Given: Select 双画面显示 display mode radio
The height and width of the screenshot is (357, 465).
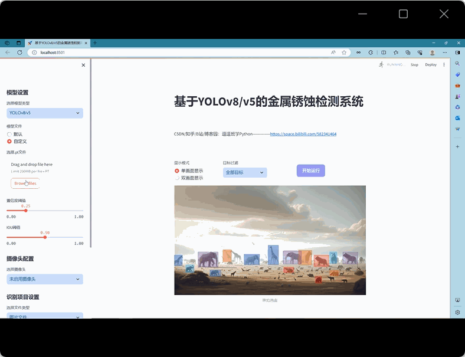Looking at the screenshot, I should click(177, 178).
